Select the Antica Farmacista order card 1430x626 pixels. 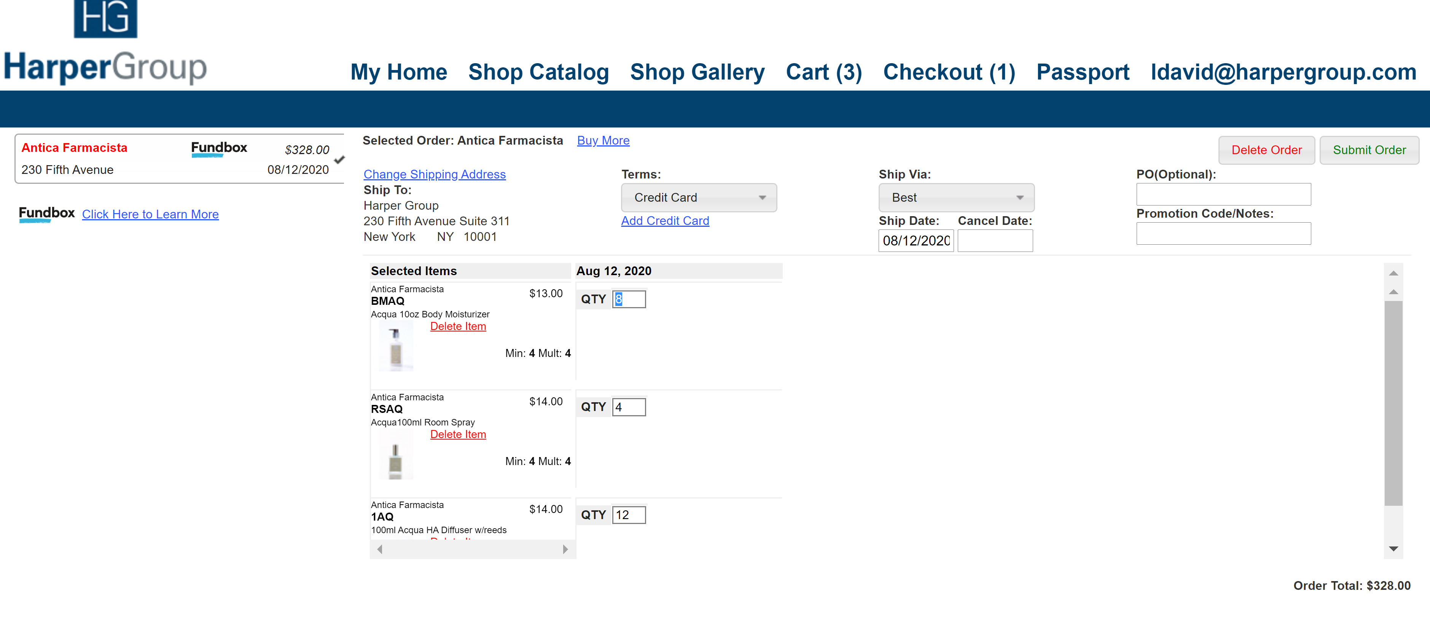[179, 159]
